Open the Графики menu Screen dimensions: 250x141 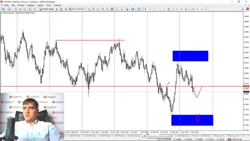click(x=30, y=5)
